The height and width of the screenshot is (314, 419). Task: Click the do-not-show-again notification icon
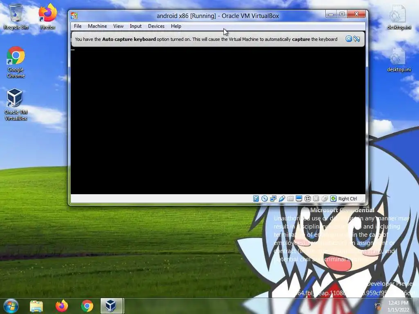pos(356,39)
